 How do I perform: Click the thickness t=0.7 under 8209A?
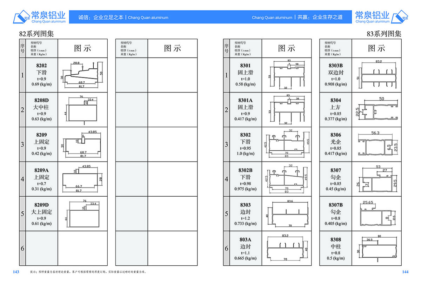41,183
